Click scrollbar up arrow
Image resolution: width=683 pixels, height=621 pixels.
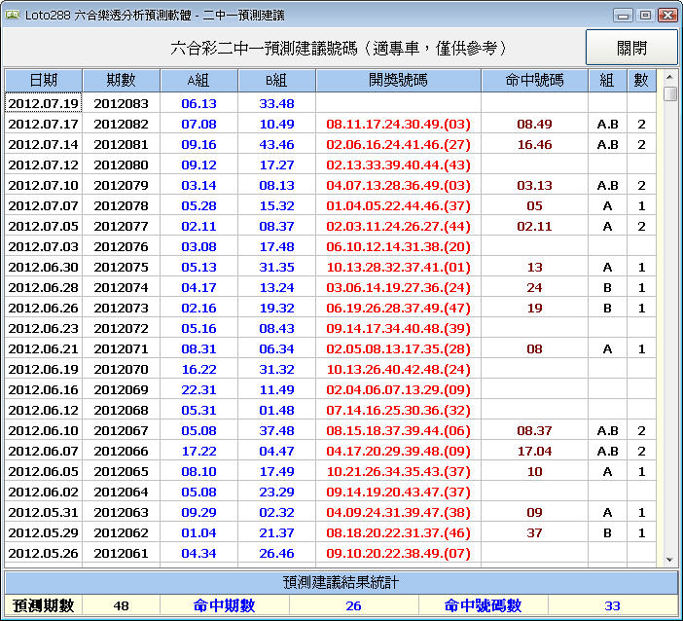[669, 78]
